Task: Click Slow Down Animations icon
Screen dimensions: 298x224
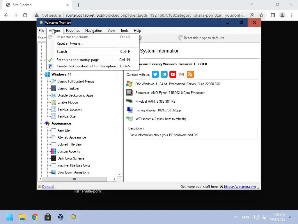Action: coord(54,172)
